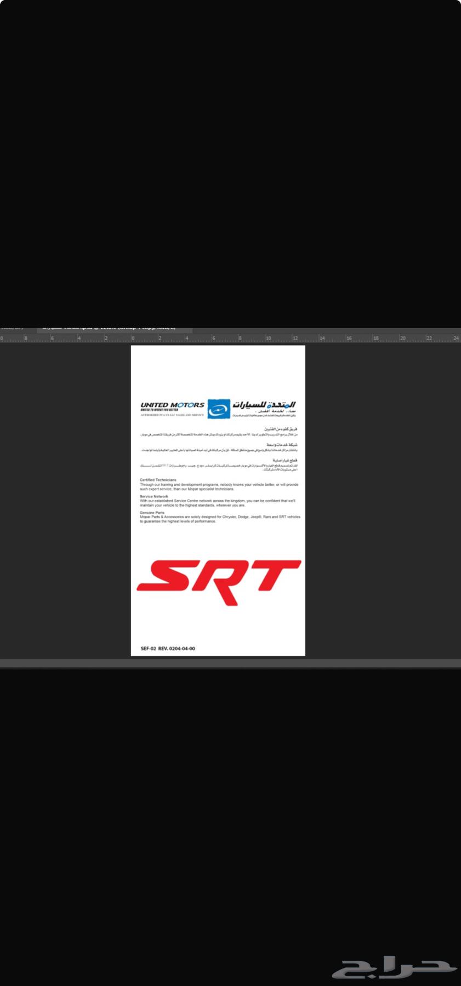Select the "Service Network" heading
The width and height of the screenshot is (461, 986).
pyautogui.click(x=154, y=496)
